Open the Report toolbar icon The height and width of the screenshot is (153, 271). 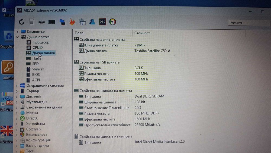click(x=31, y=22)
